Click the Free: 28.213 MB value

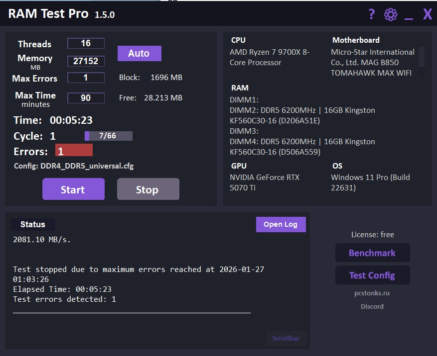pos(150,97)
